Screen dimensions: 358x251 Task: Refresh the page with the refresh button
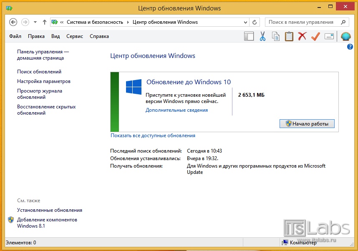(255, 23)
